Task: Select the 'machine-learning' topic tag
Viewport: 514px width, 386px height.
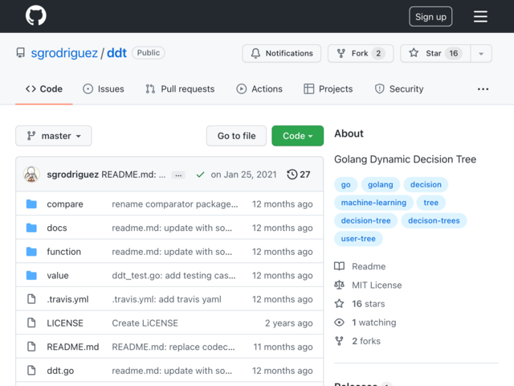Action: (373, 203)
